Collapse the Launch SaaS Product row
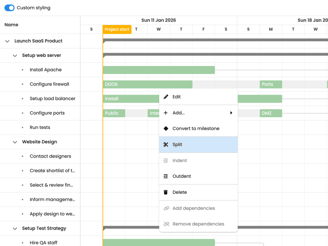This screenshot has height=246, width=328. (x=7, y=41)
